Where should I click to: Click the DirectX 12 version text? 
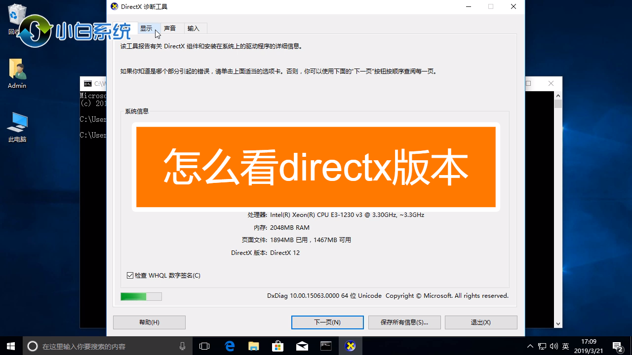click(x=285, y=253)
